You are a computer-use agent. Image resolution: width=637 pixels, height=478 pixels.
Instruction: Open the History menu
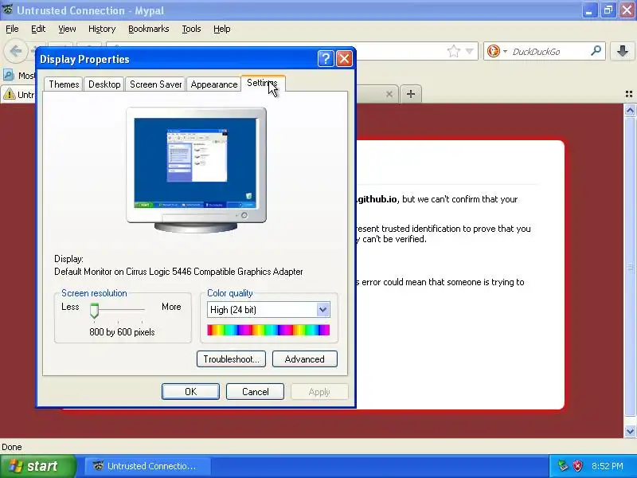click(102, 29)
